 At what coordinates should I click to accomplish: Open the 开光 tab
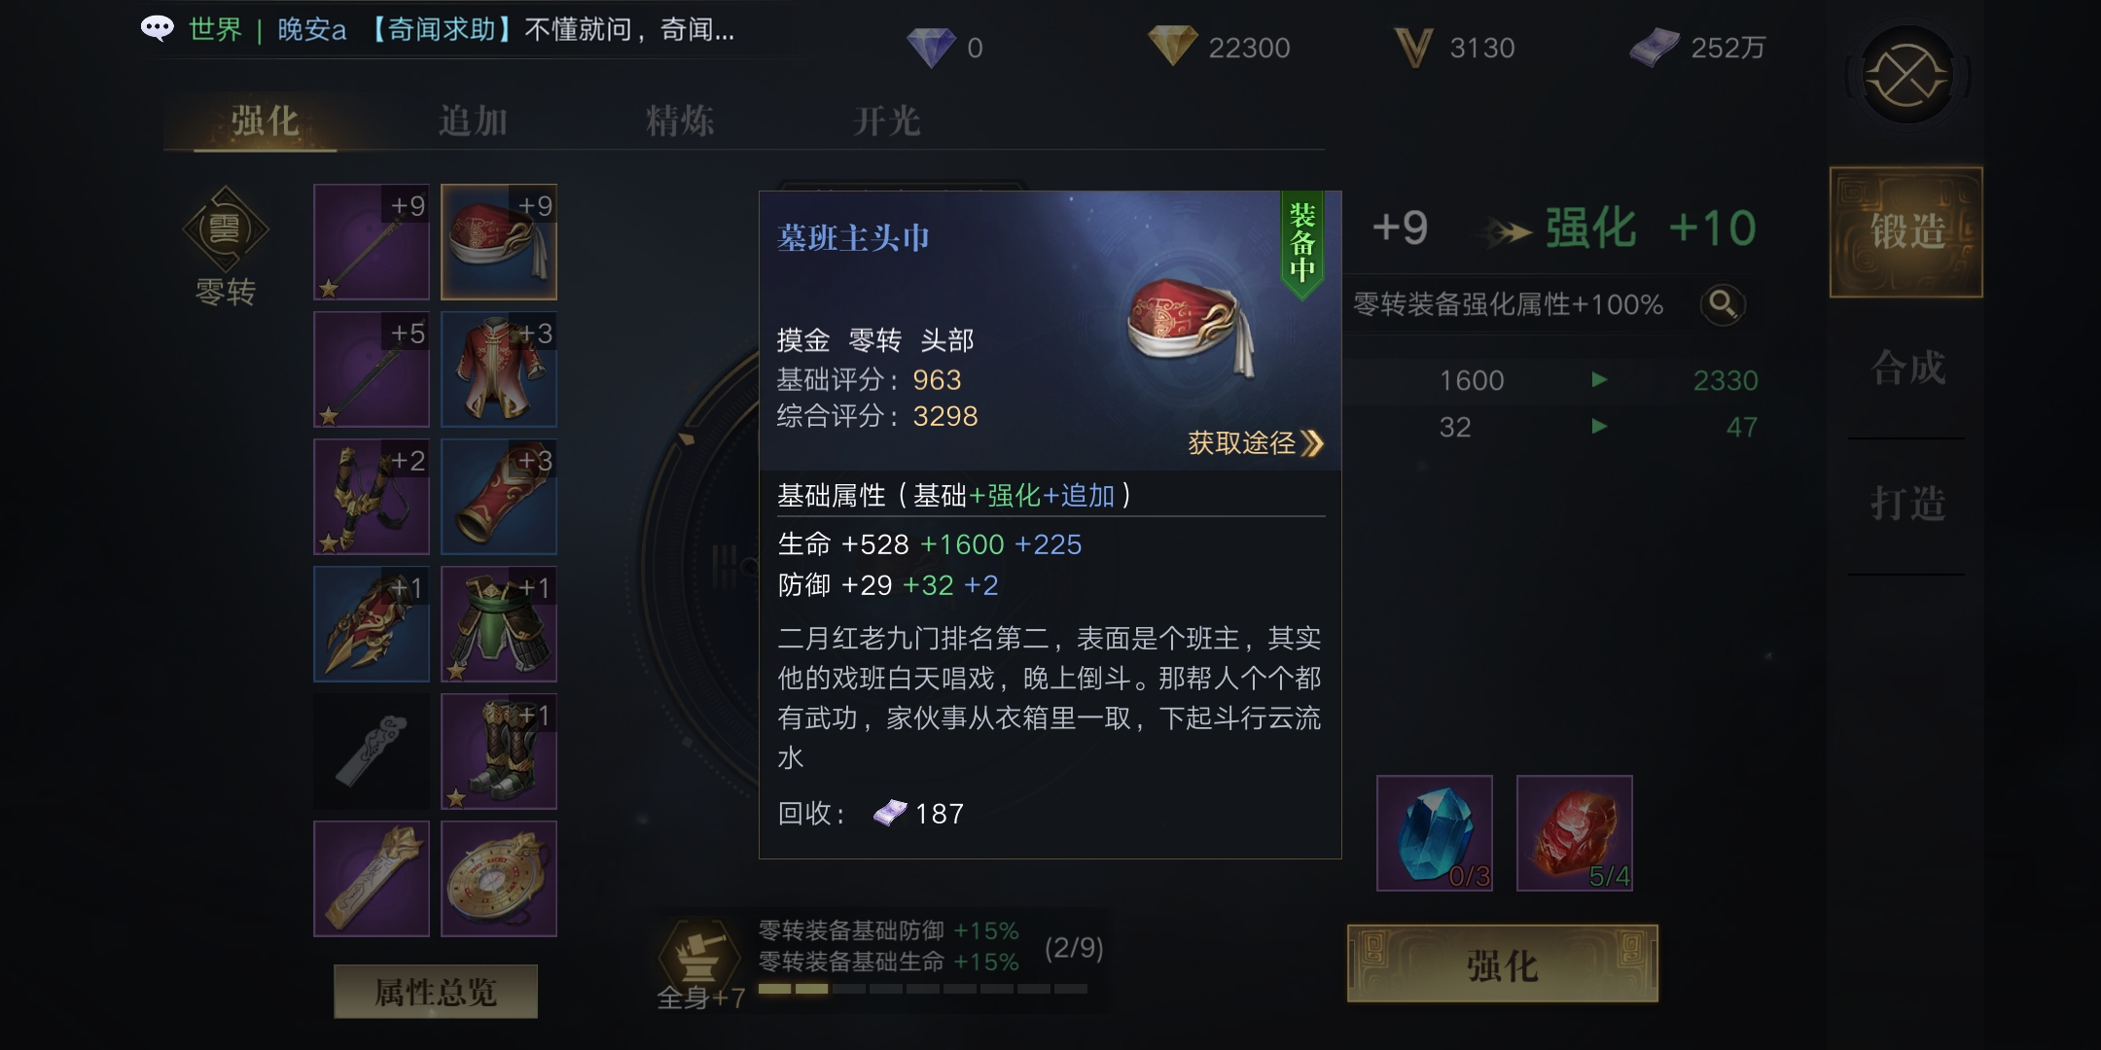coord(886,122)
